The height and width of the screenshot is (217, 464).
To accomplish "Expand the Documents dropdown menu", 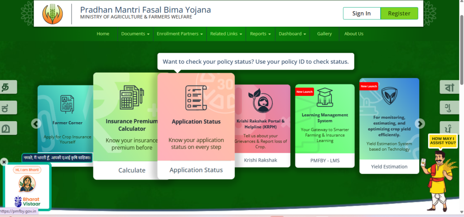I will tap(135, 34).
